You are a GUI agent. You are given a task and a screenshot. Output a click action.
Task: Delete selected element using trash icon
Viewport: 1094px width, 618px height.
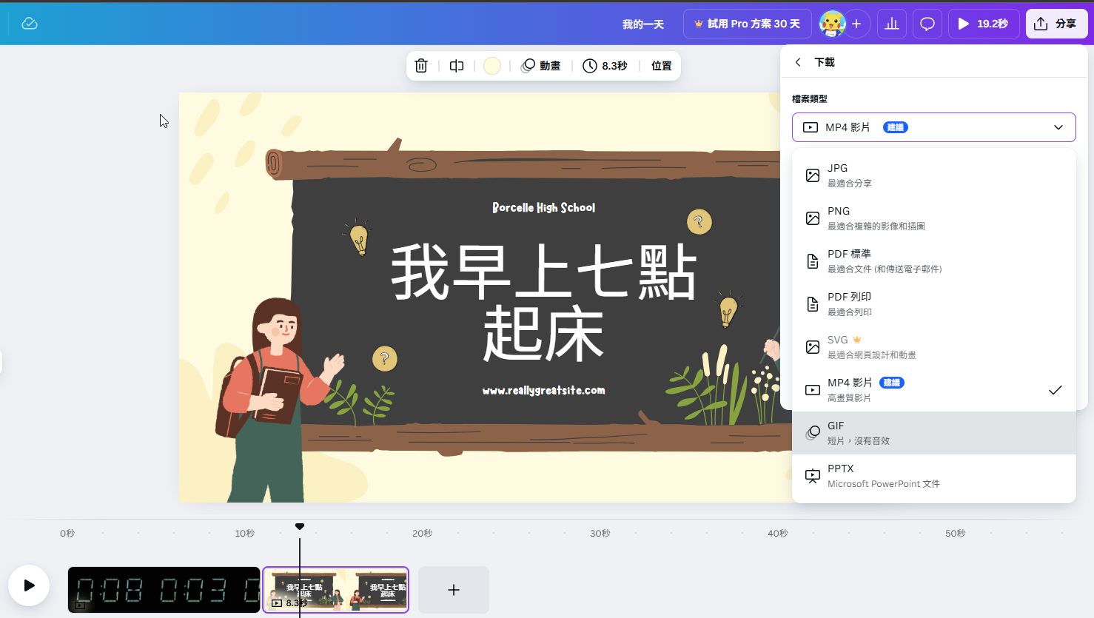tap(420, 65)
